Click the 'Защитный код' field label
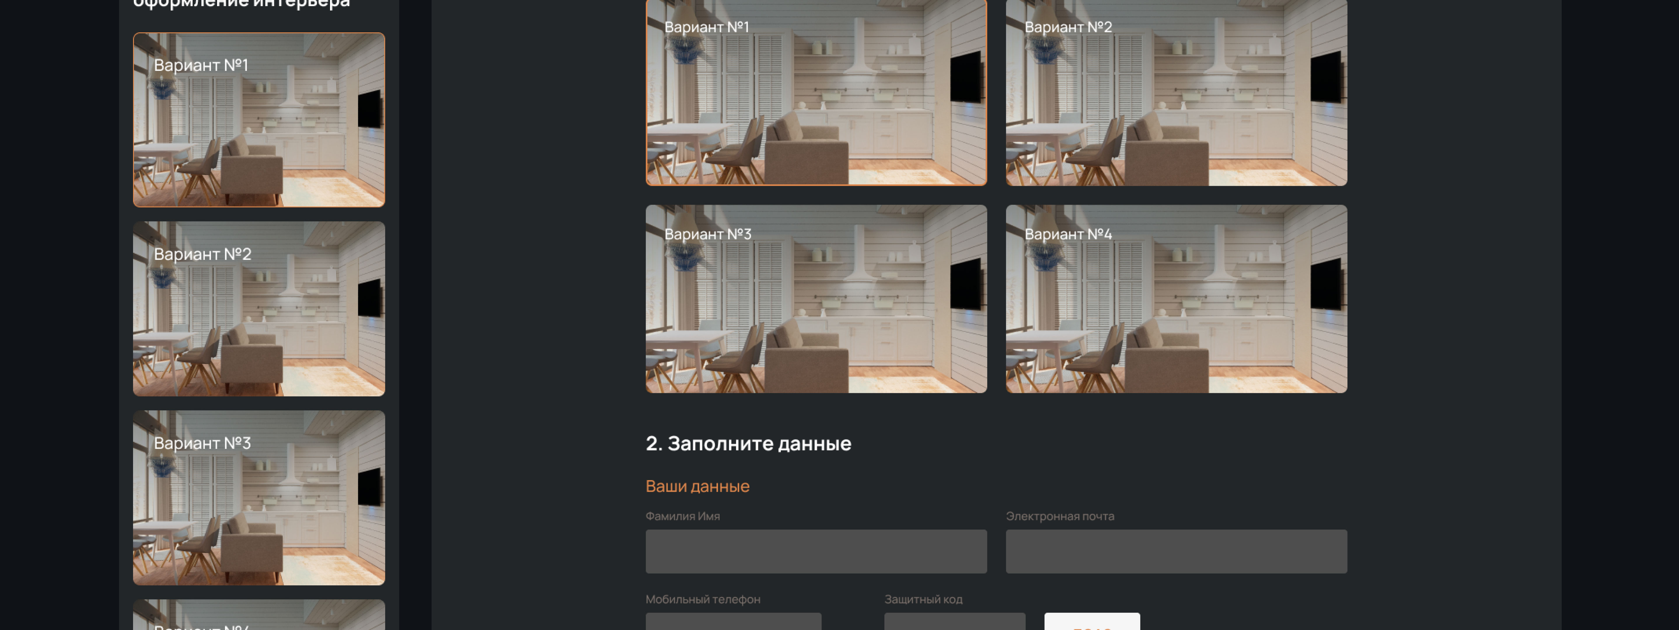Viewport: 1679px width, 630px height. click(923, 599)
